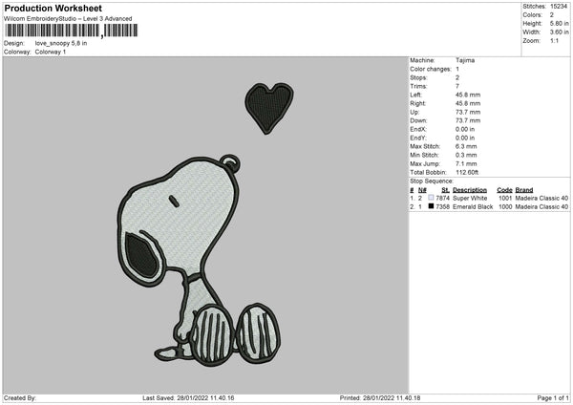The height and width of the screenshot is (405, 573).
Task: Click the 'Stops:' label
Action: click(418, 78)
